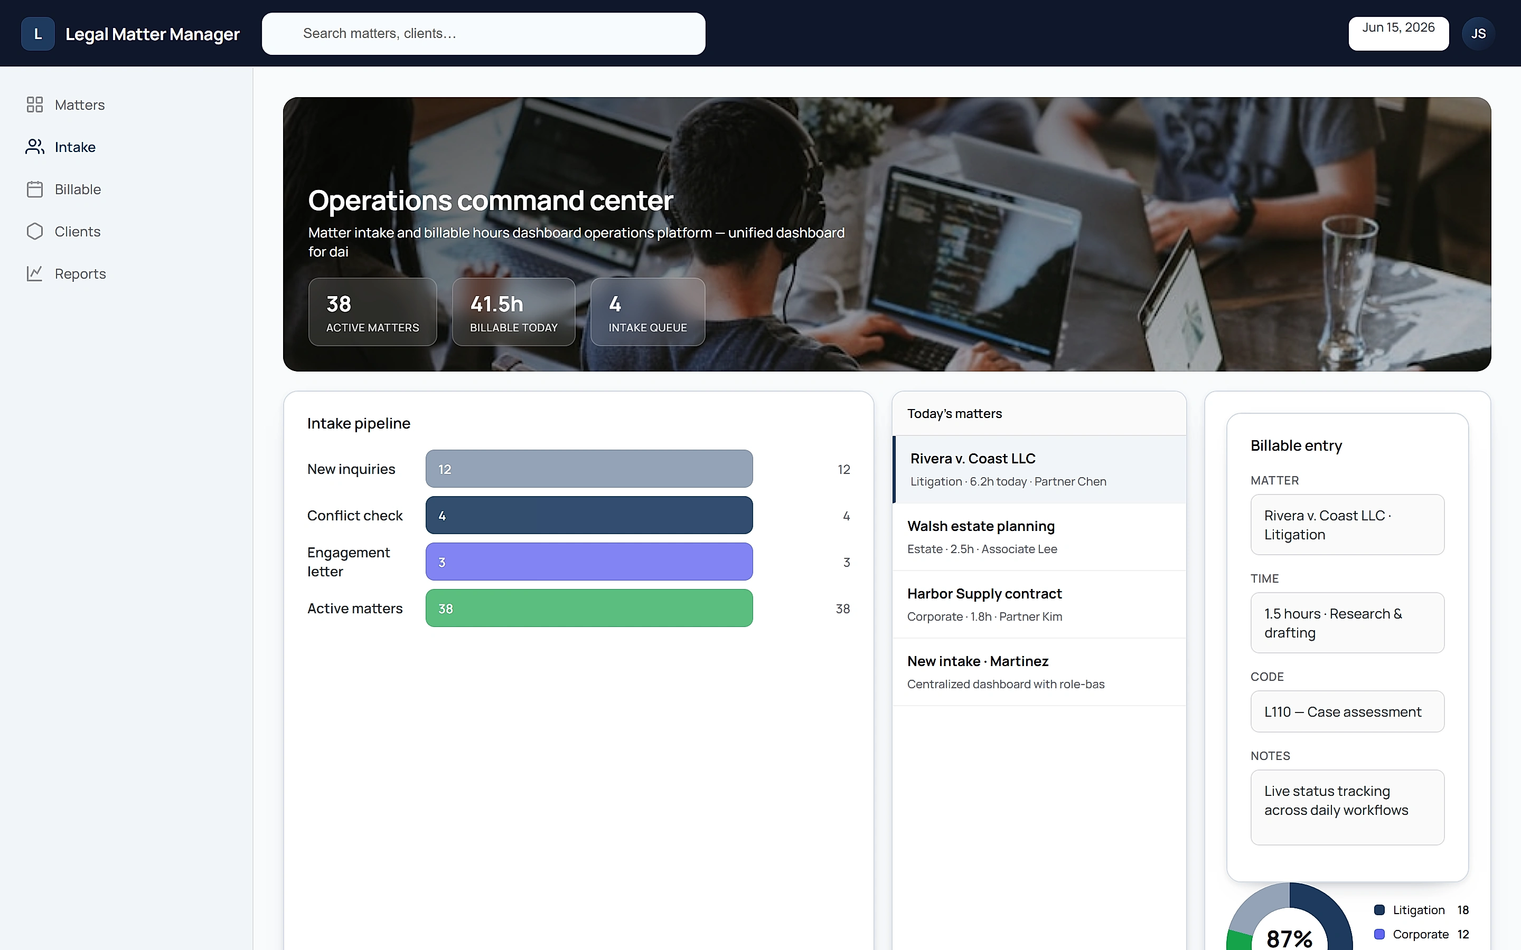Image resolution: width=1521 pixels, height=950 pixels.
Task: Click the Litigation legend color swatch
Action: pos(1379,910)
